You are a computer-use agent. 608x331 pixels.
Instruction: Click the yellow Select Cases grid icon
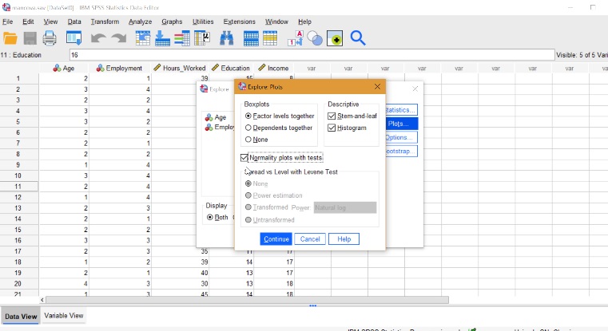pos(270,38)
